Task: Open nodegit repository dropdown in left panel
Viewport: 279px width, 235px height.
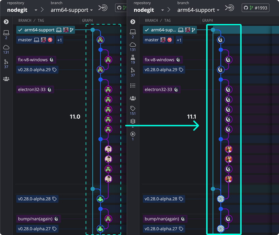Action: click(36, 10)
